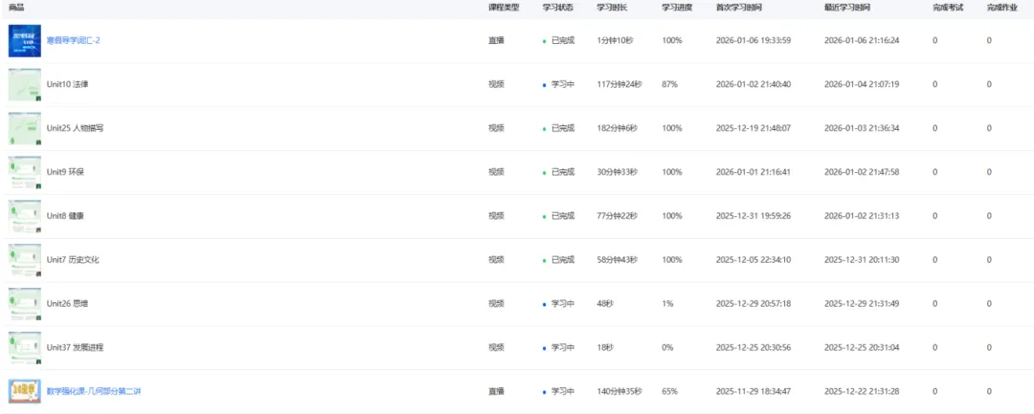
Task: Click latest study time 2025-12-22 21:31:28
Action: (x=862, y=392)
